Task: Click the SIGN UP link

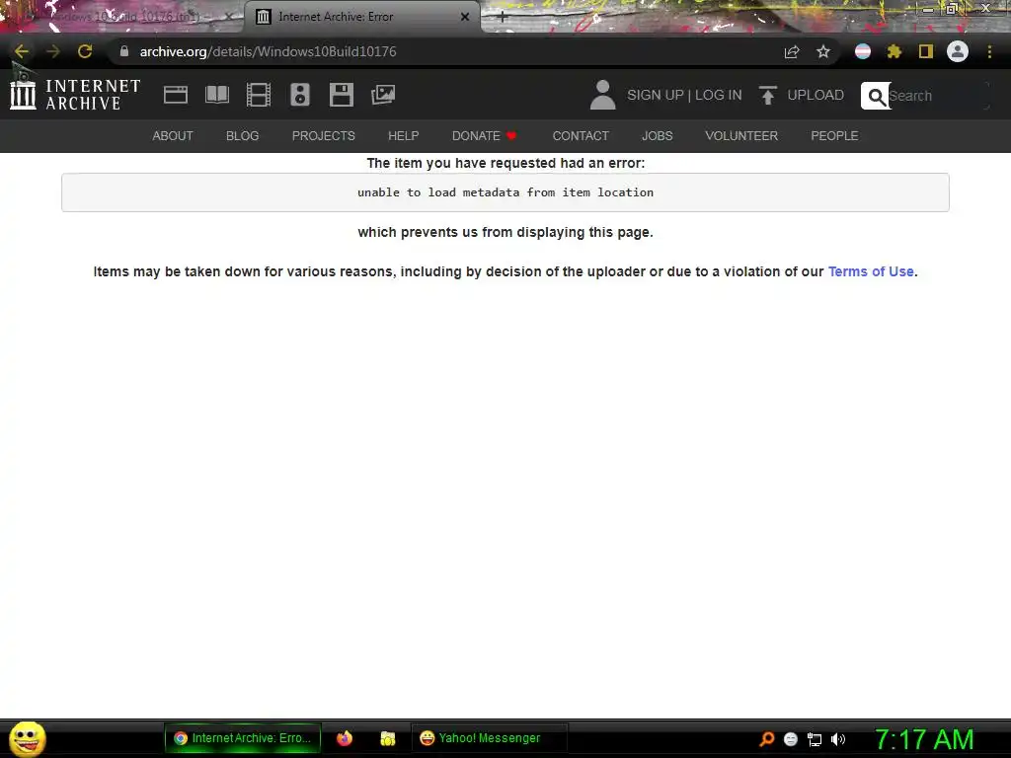Action: [x=656, y=95]
